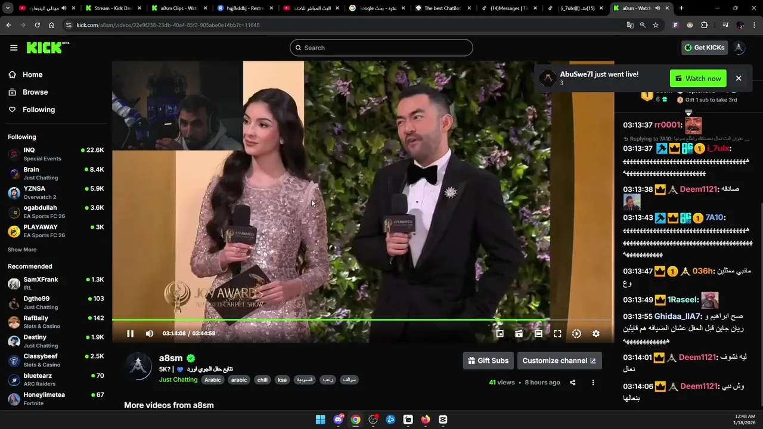Open the Kick user avatar menu
Image resolution: width=763 pixels, height=429 pixels.
(739, 48)
